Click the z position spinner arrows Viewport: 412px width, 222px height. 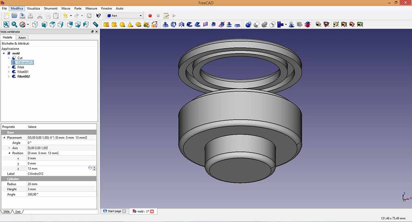point(94,168)
